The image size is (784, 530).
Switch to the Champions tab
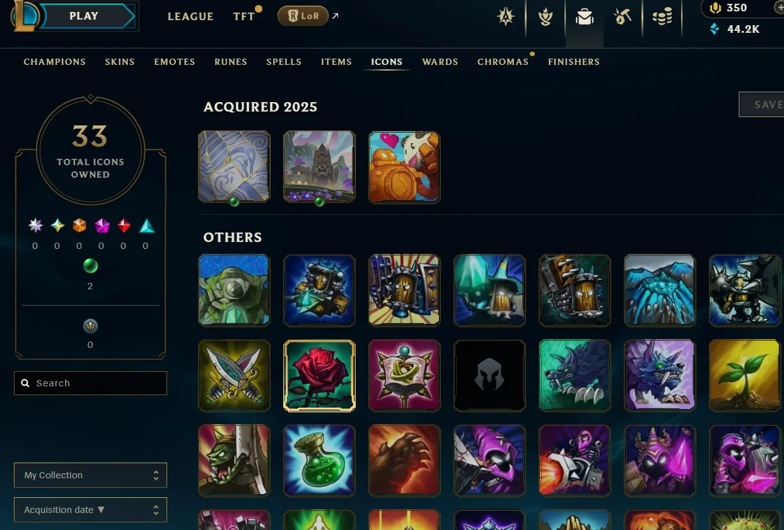coord(55,62)
